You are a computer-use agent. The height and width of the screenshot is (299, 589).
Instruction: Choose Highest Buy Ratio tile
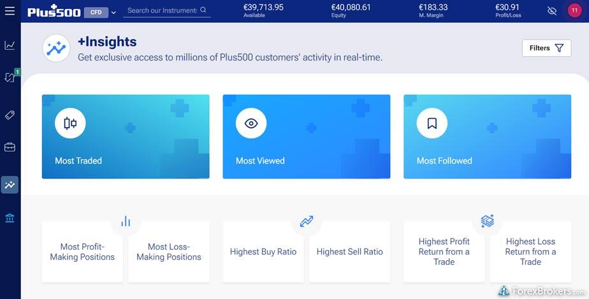(263, 252)
